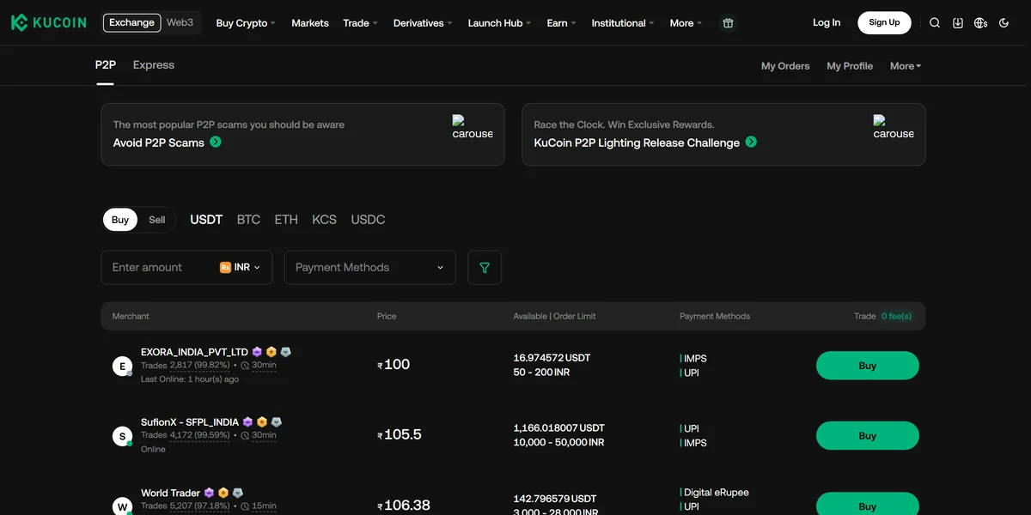Open language and currency globe icon
1031x515 pixels.
pos(981,23)
